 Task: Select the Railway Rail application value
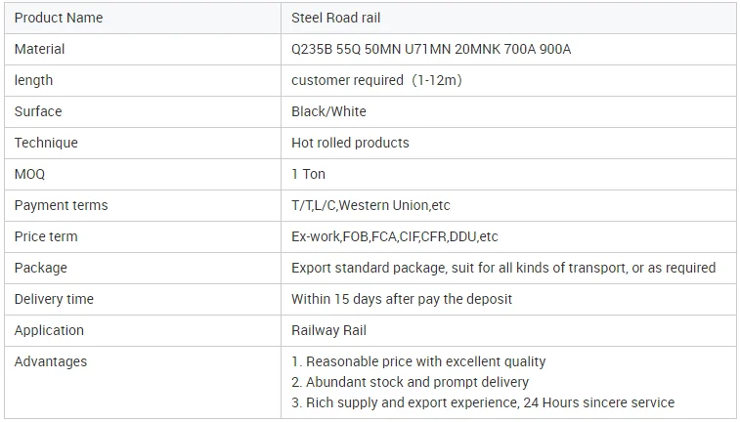[328, 330]
